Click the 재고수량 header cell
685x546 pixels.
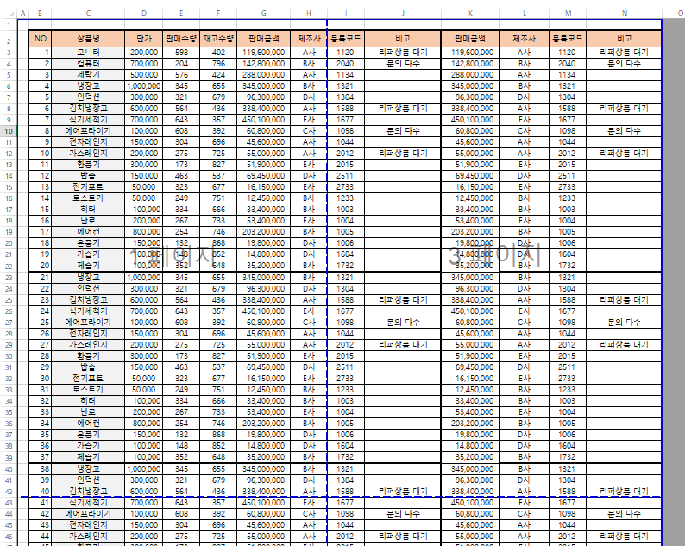tap(218, 39)
